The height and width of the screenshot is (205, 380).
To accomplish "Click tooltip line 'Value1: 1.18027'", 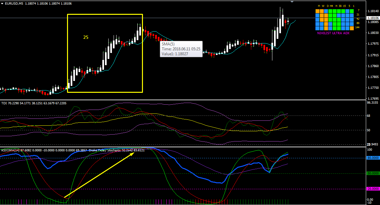I will (x=175, y=54).
